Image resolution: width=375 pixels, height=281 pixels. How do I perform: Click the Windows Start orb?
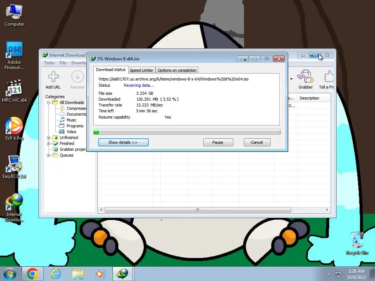[10, 274]
